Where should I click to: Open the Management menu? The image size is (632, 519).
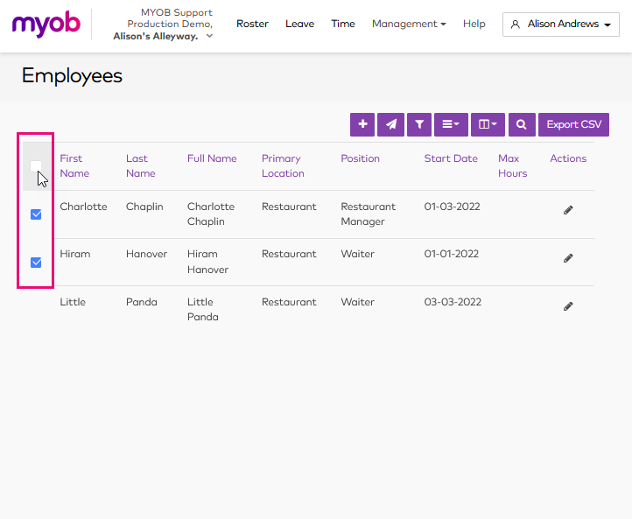(x=408, y=24)
